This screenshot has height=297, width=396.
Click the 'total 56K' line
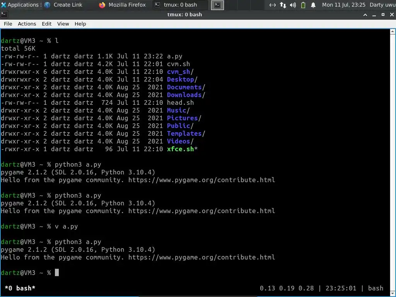[x=18, y=48]
